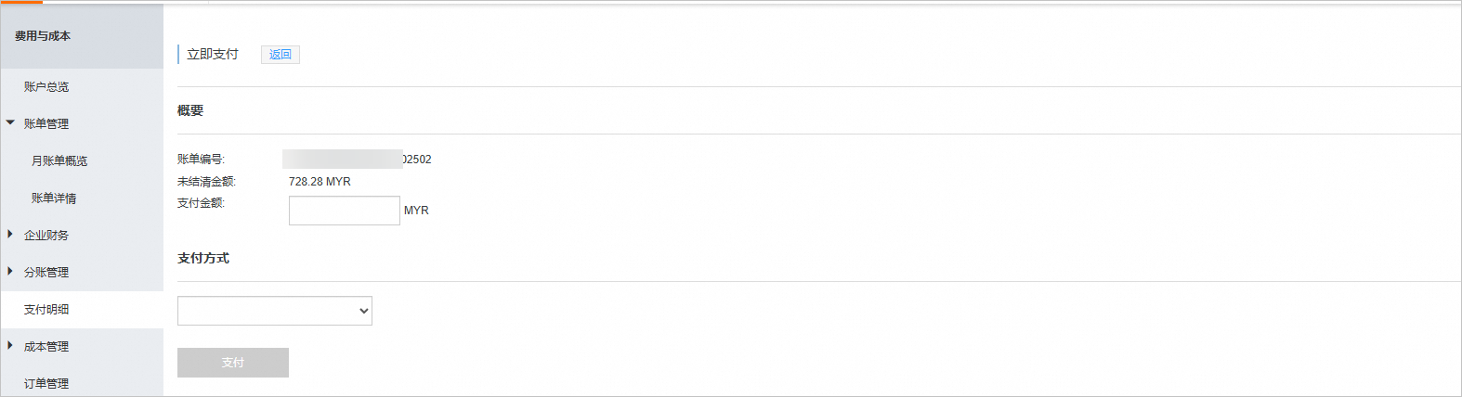Image resolution: width=1462 pixels, height=397 pixels.
Task: Expand 分账管理 using its triangle arrow
Action: coord(10,272)
